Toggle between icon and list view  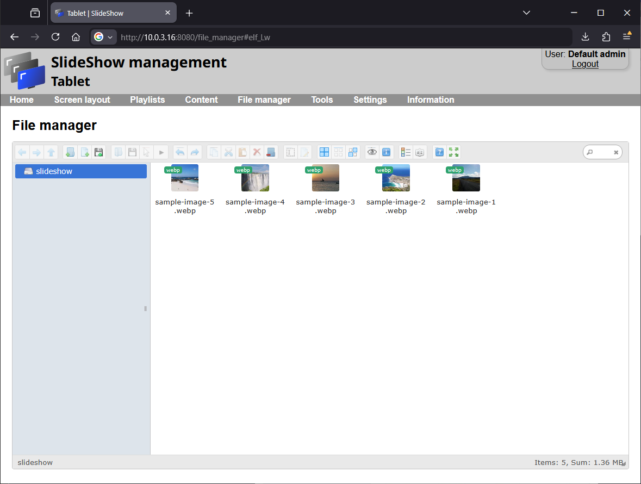coord(406,152)
